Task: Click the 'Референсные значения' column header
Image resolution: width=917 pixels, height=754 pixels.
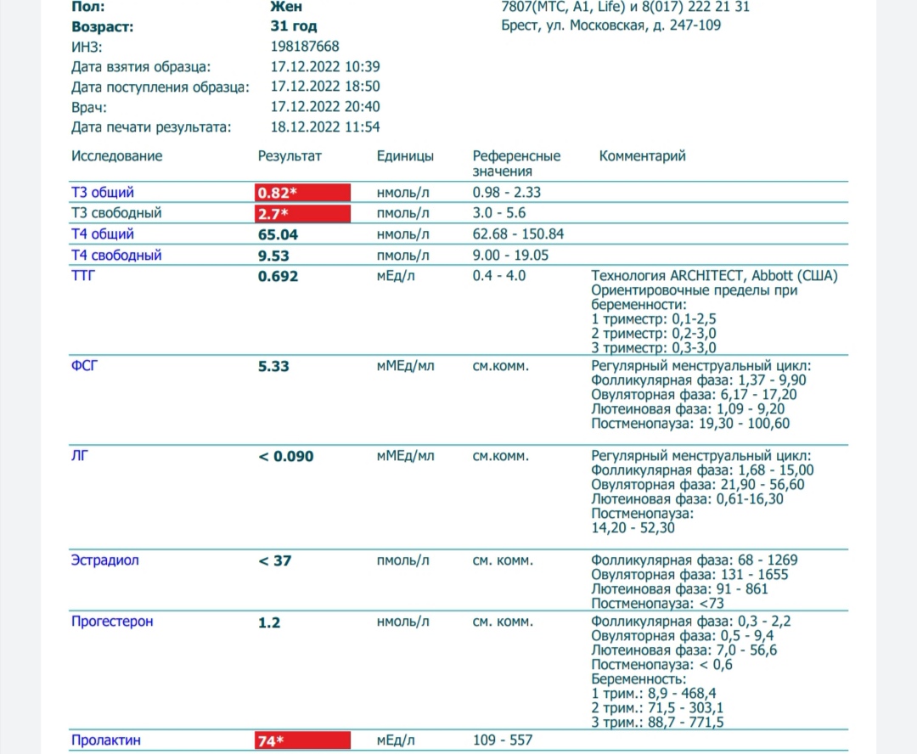Action: (x=516, y=164)
